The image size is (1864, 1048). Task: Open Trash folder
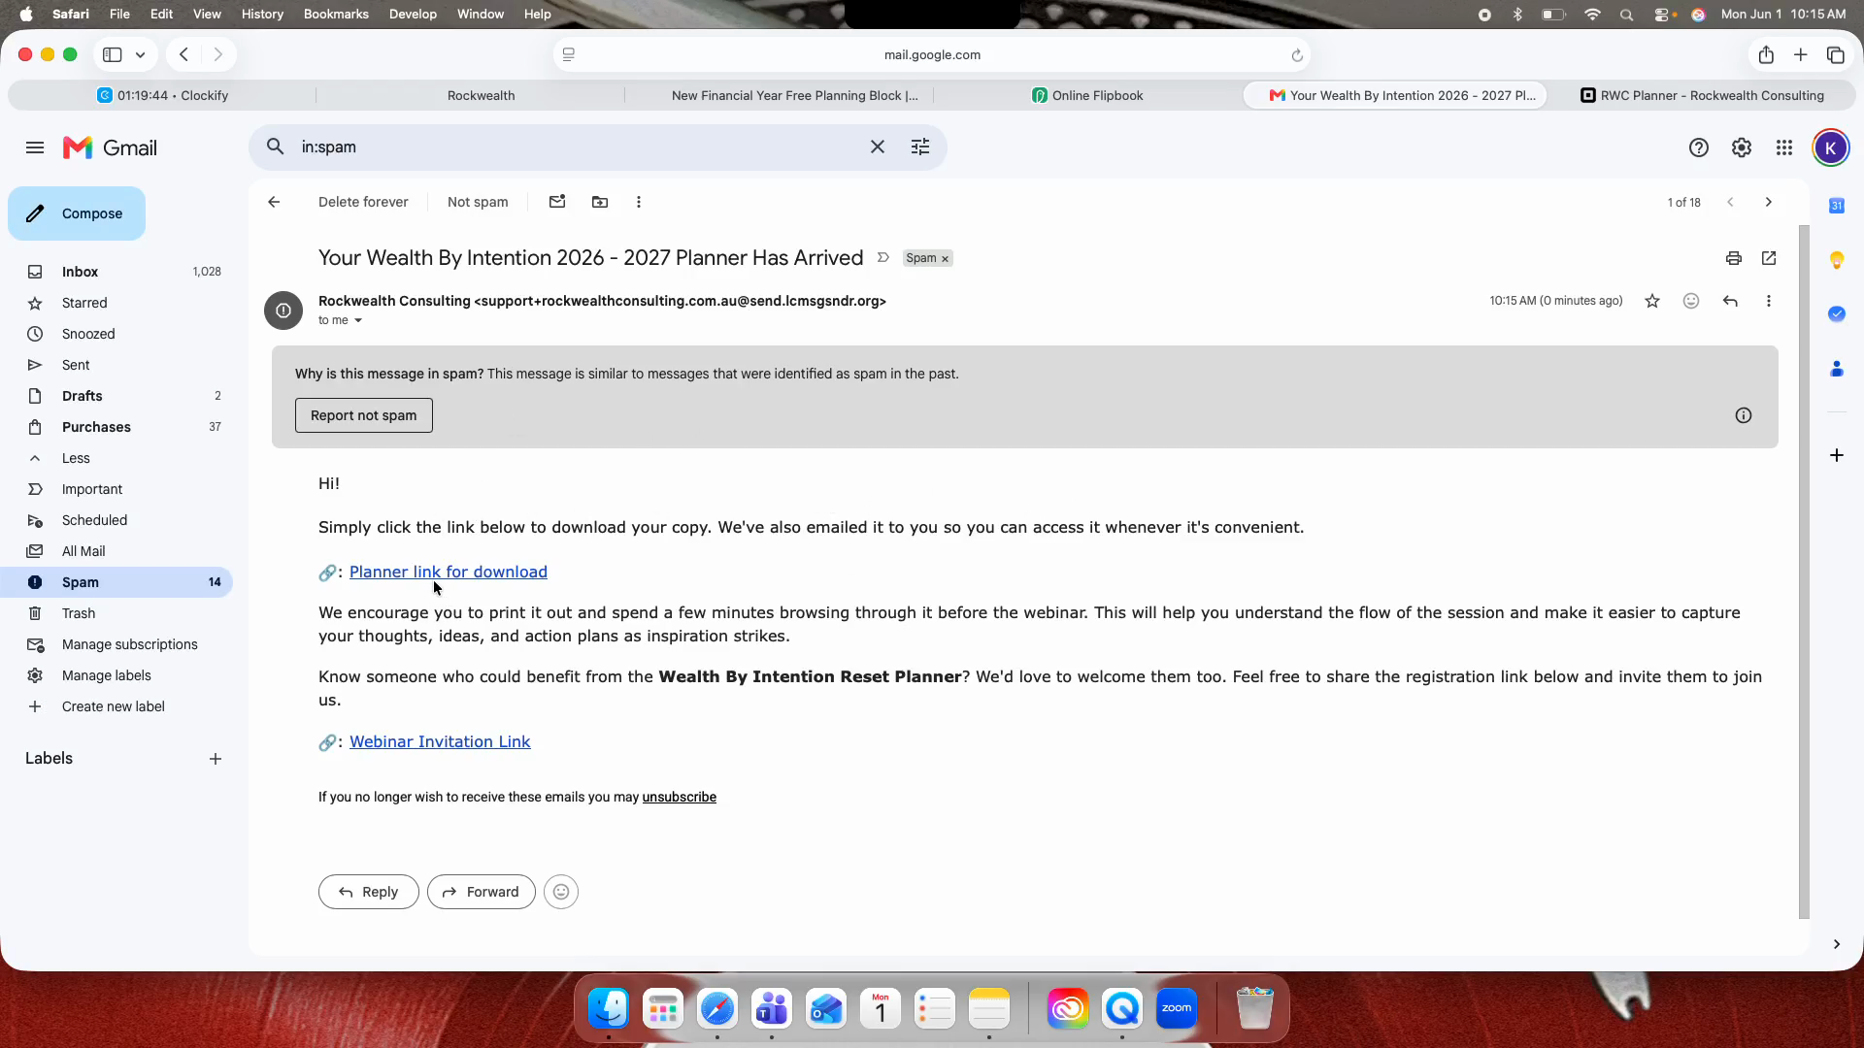(116, 613)
